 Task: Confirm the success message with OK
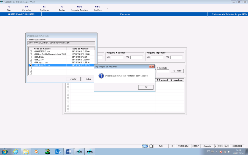click(146, 87)
